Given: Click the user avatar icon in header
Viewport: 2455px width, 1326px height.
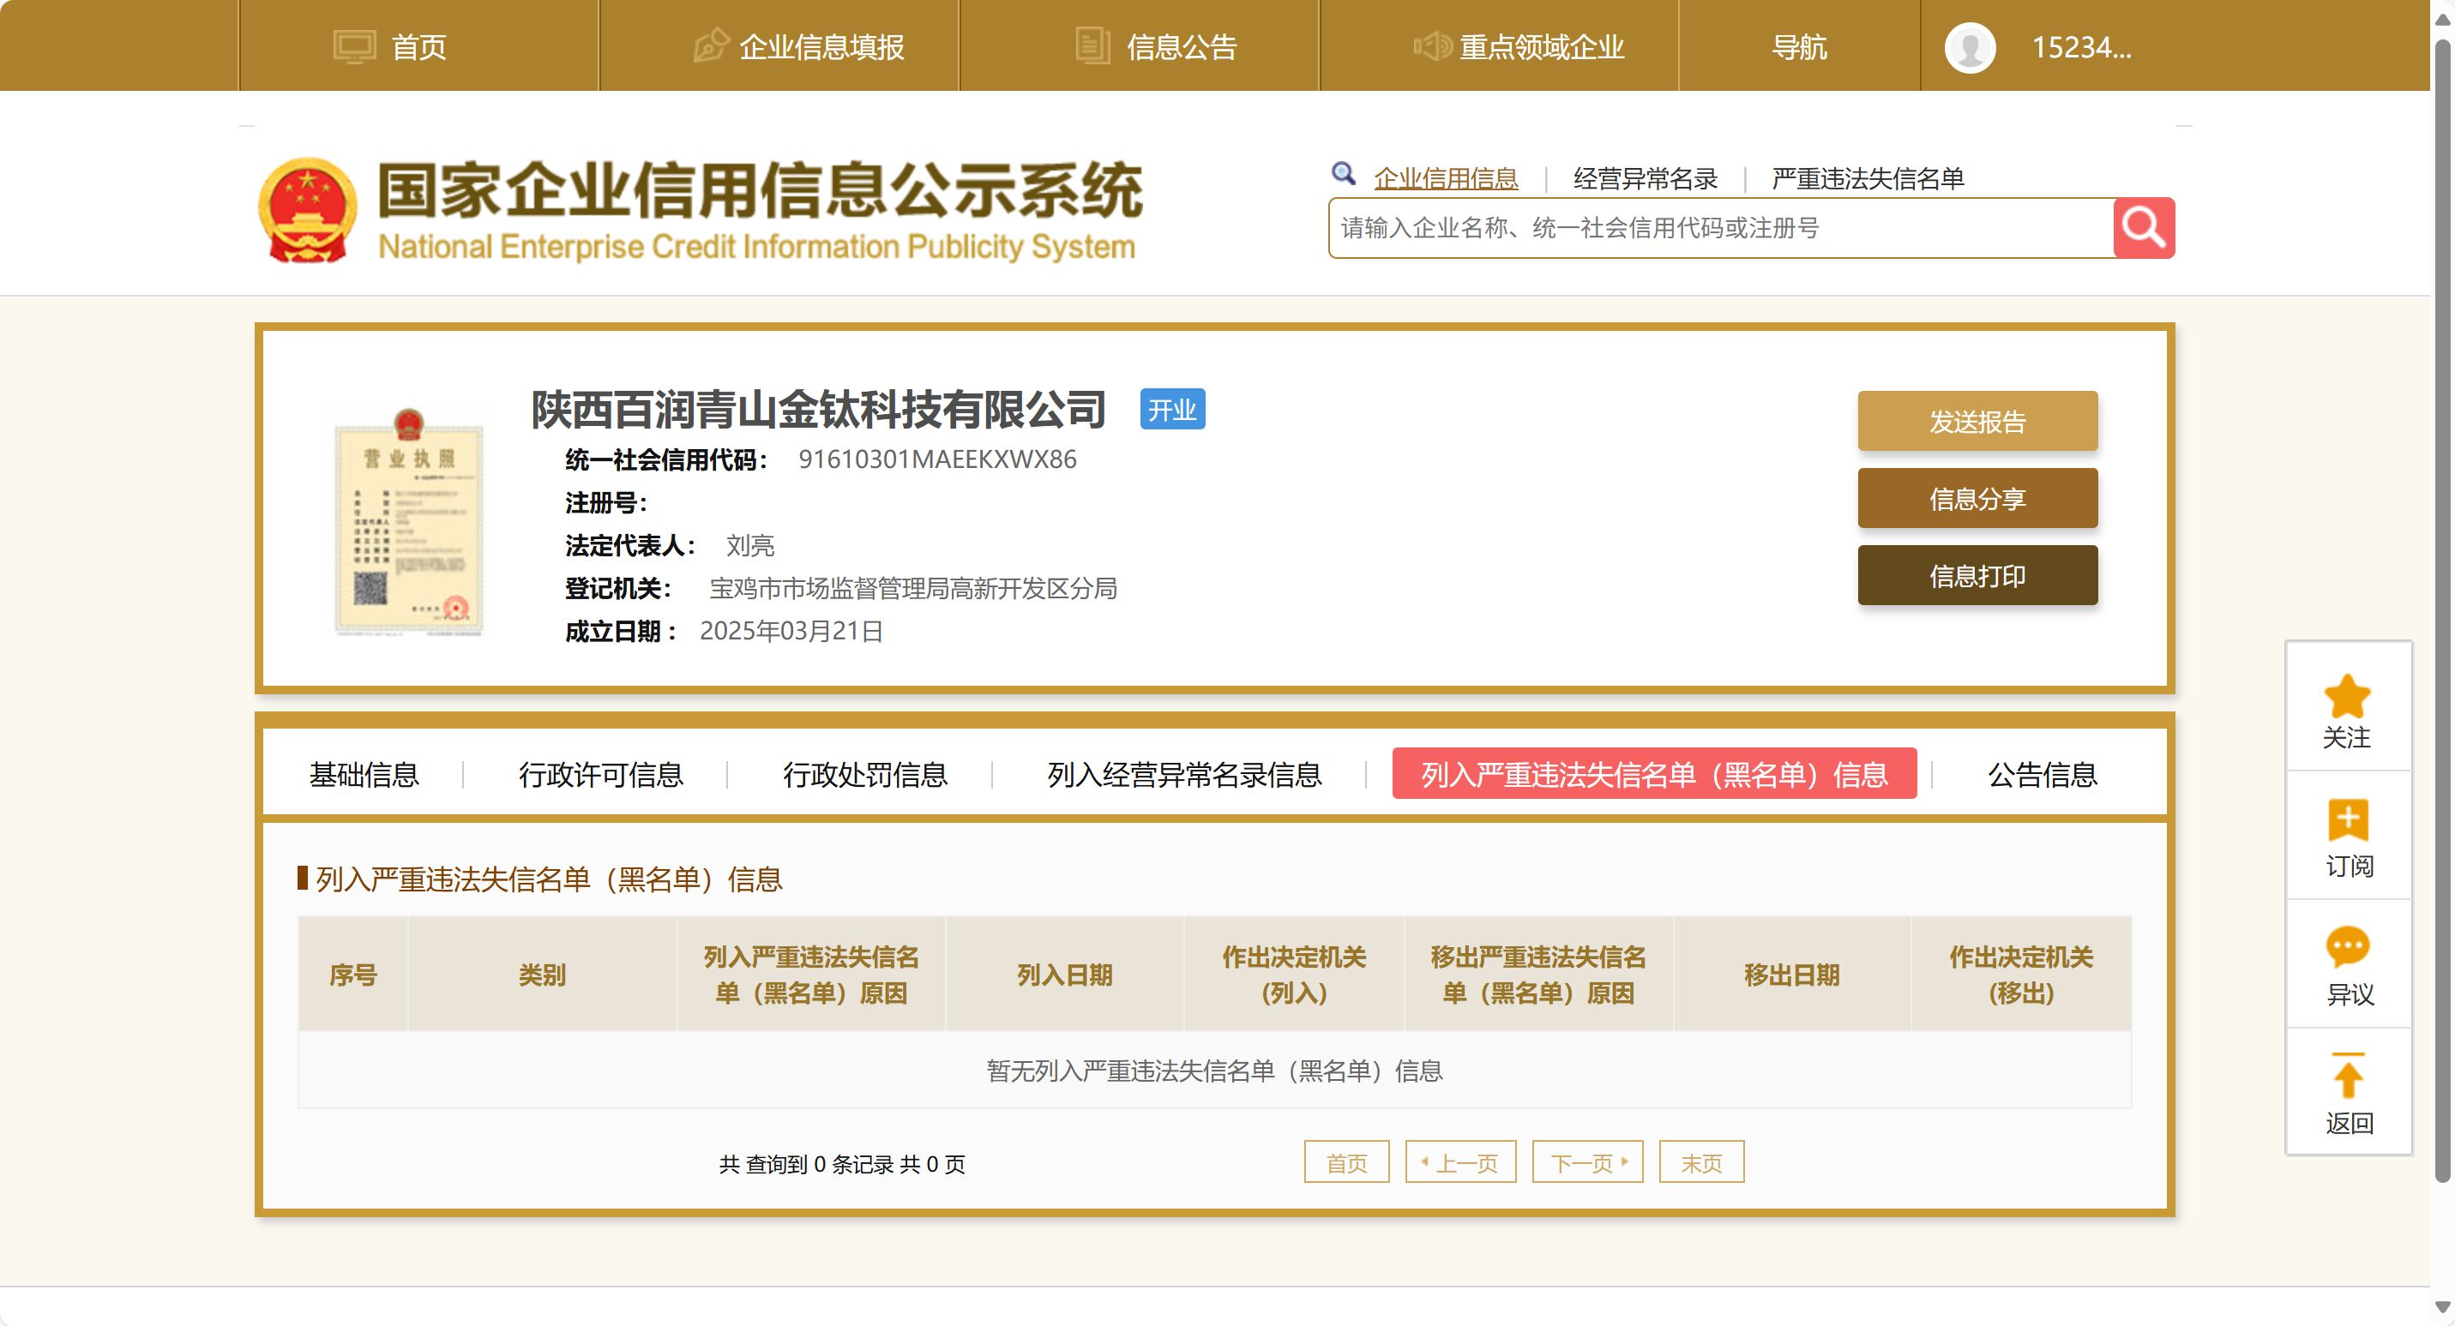Looking at the screenshot, I should [1970, 46].
